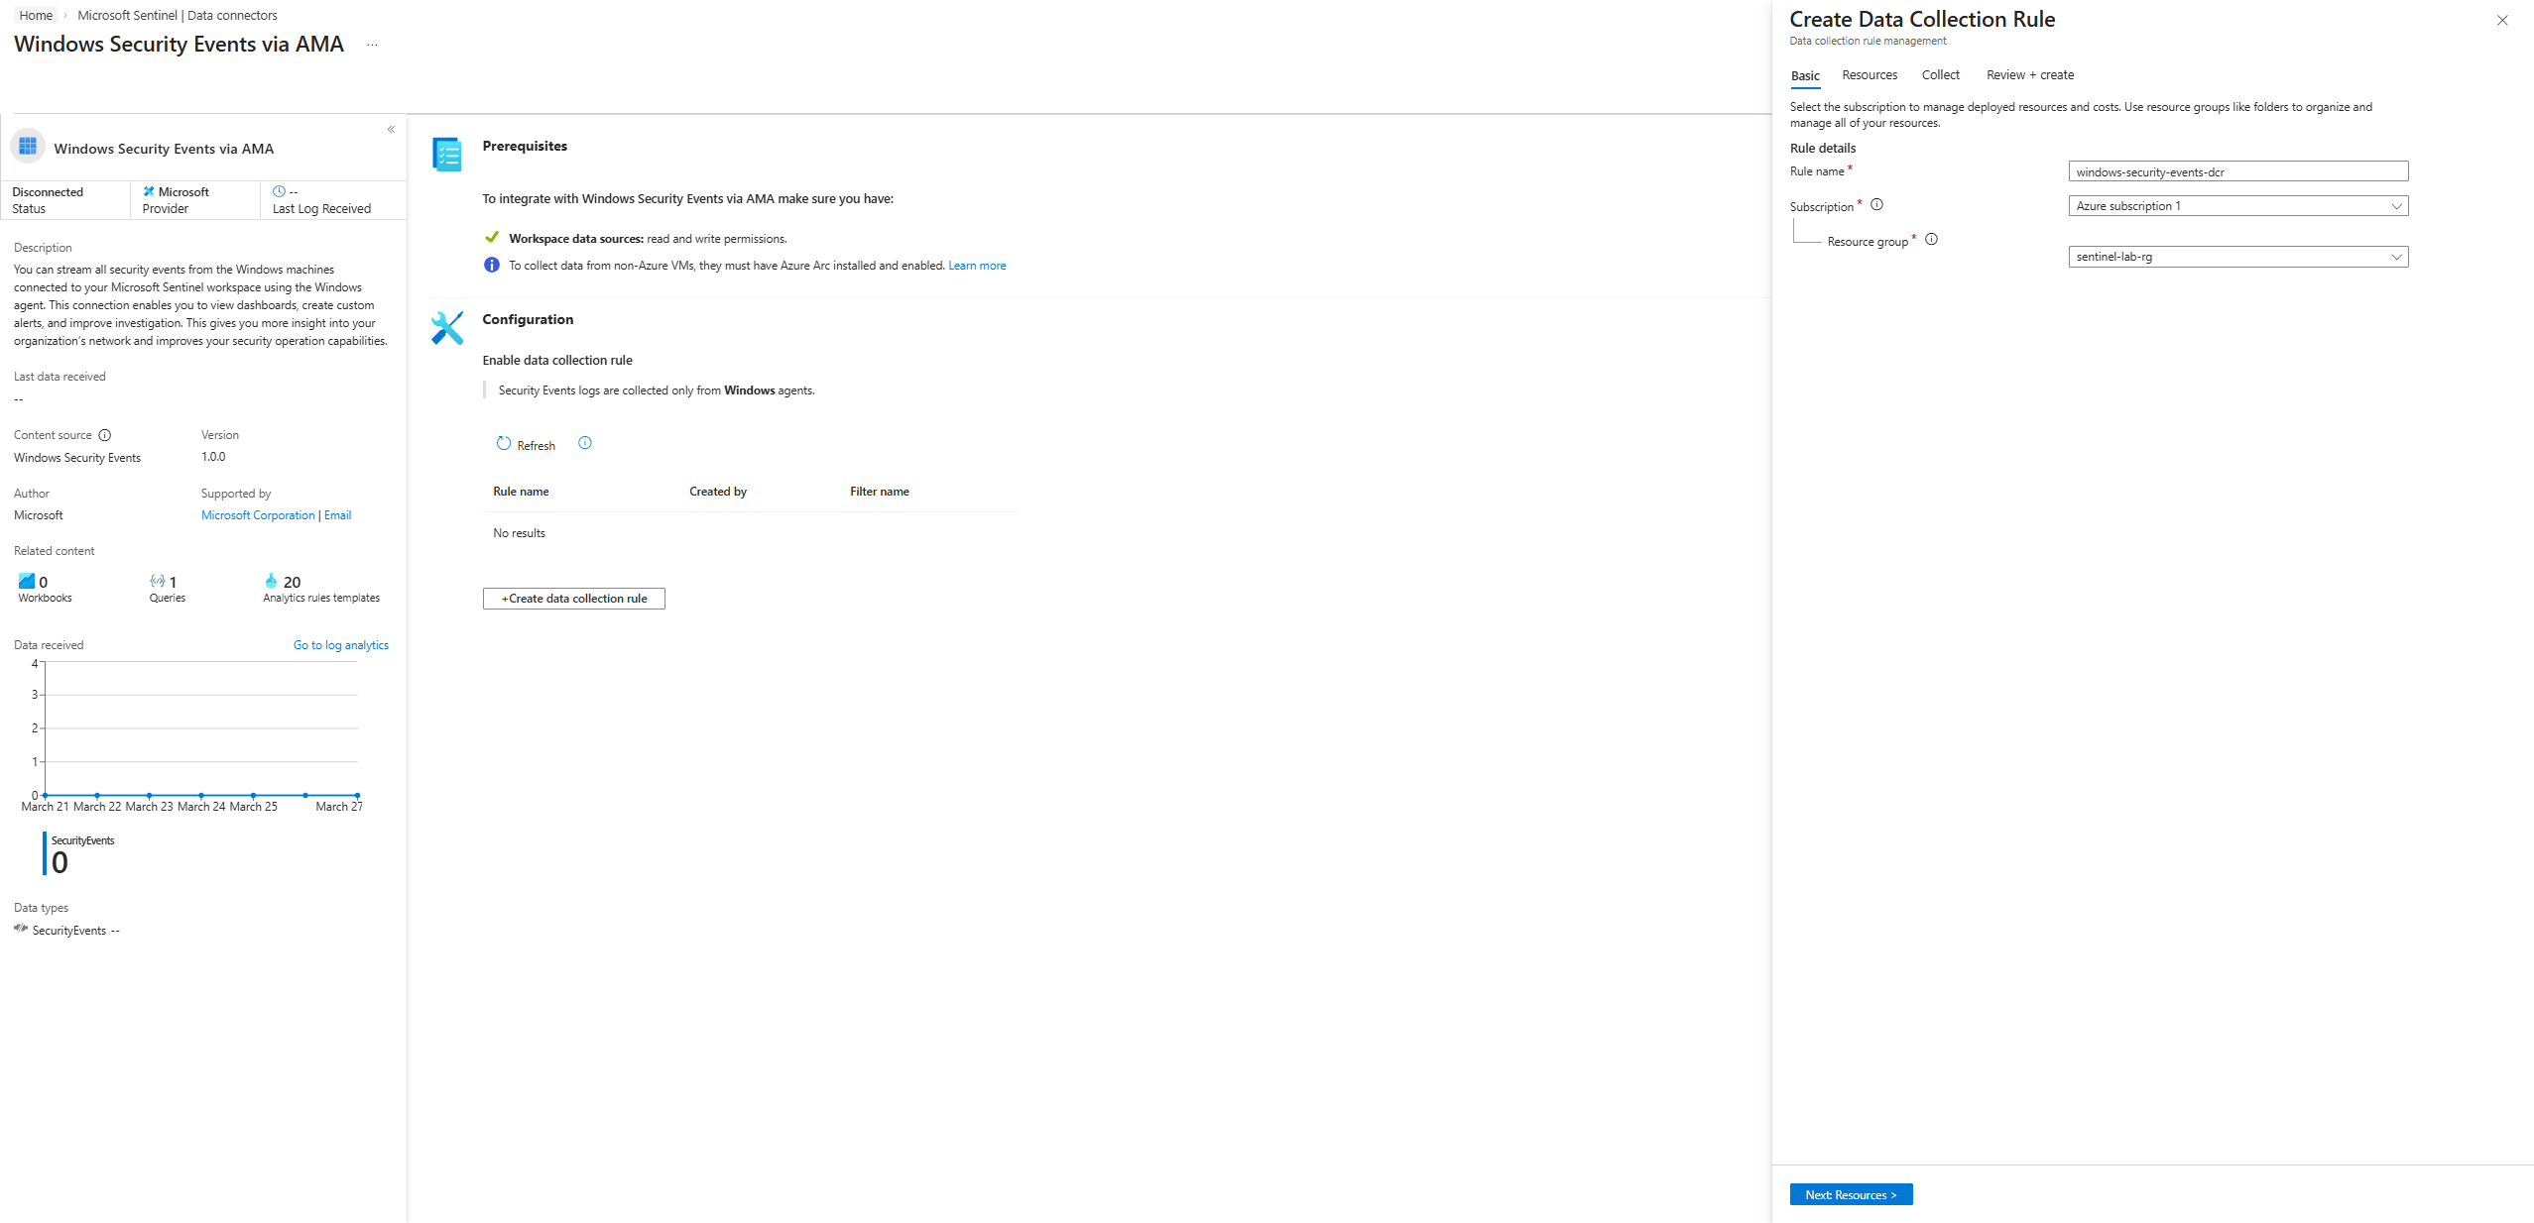Close the Create Data Collection Rule panel

pyautogui.click(x=2501, y=20)
